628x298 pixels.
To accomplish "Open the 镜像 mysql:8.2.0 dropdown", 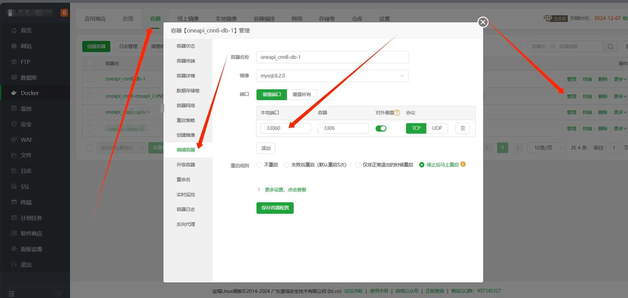I will pos(332,76).
